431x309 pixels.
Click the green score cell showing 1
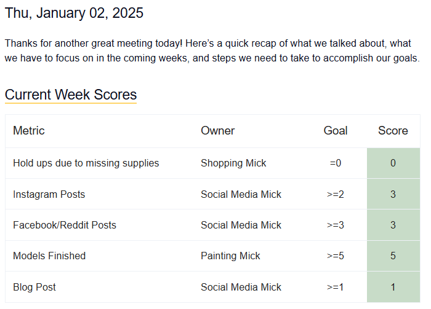pyautogui.click(x=393, y=287)
